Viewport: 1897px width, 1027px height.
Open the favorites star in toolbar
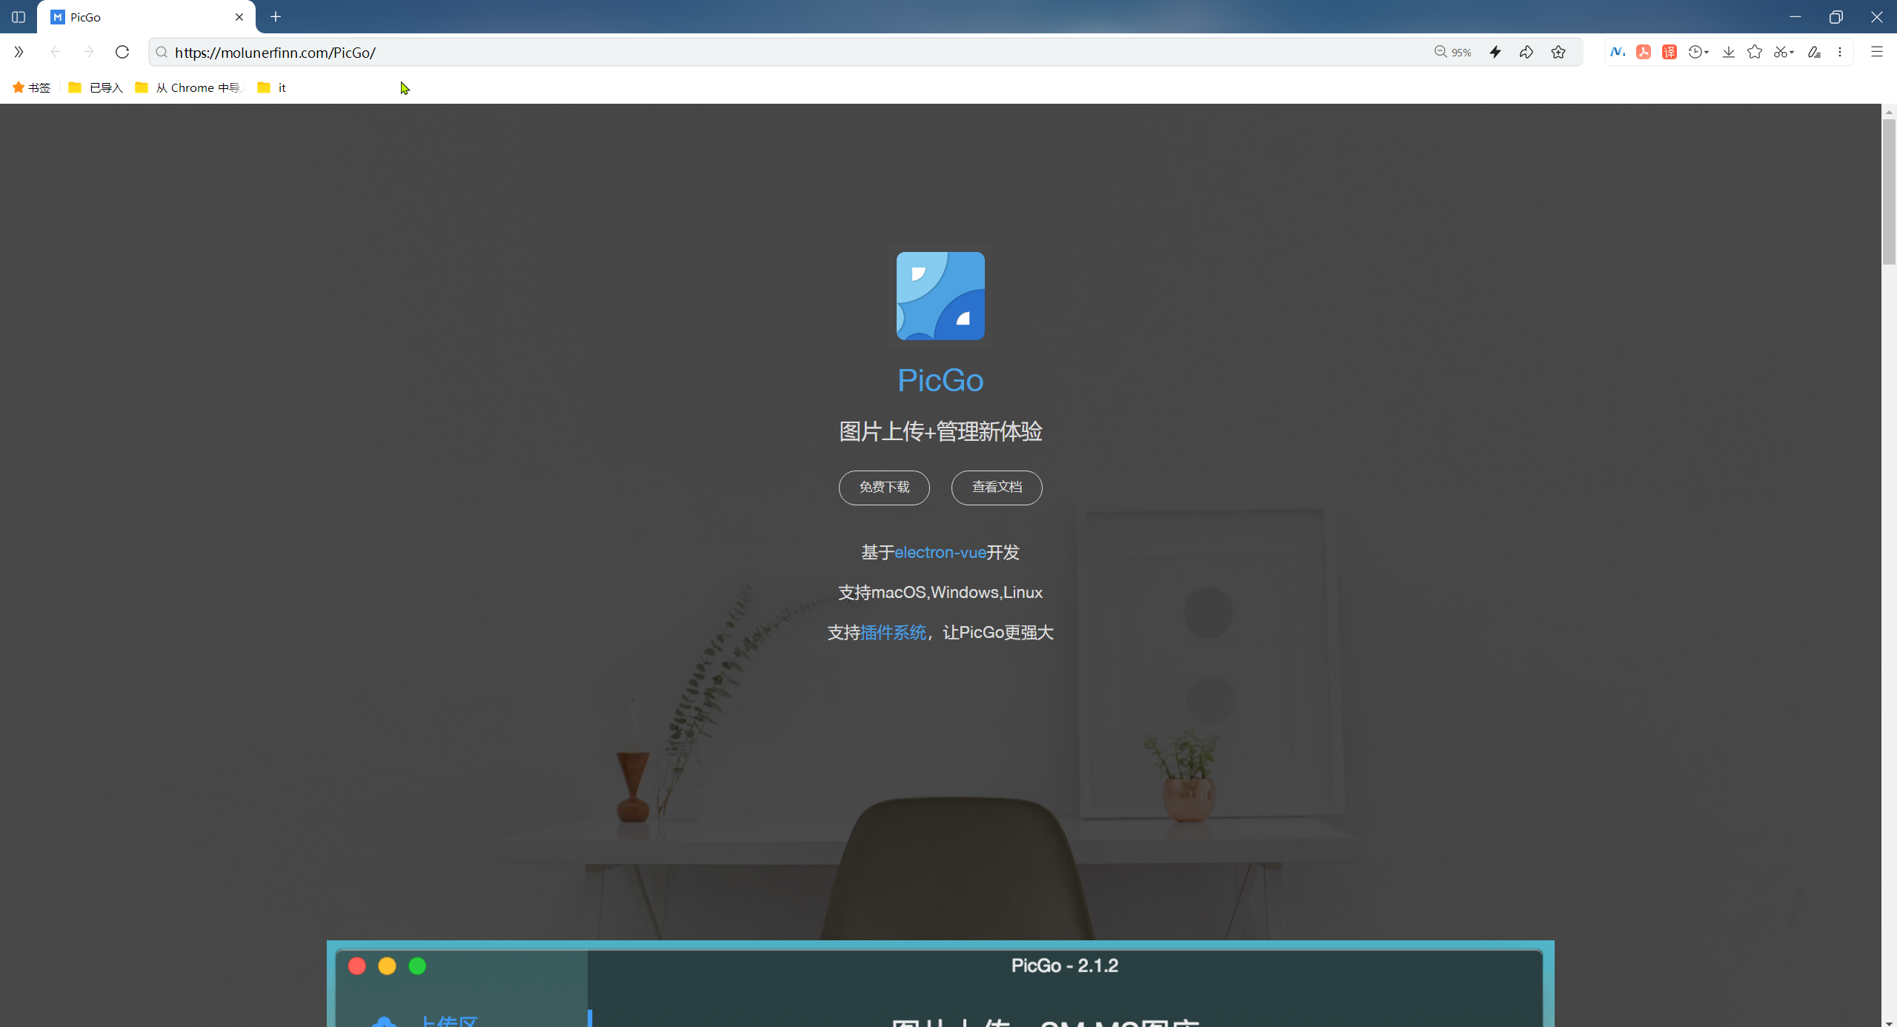pos(1755,52)
